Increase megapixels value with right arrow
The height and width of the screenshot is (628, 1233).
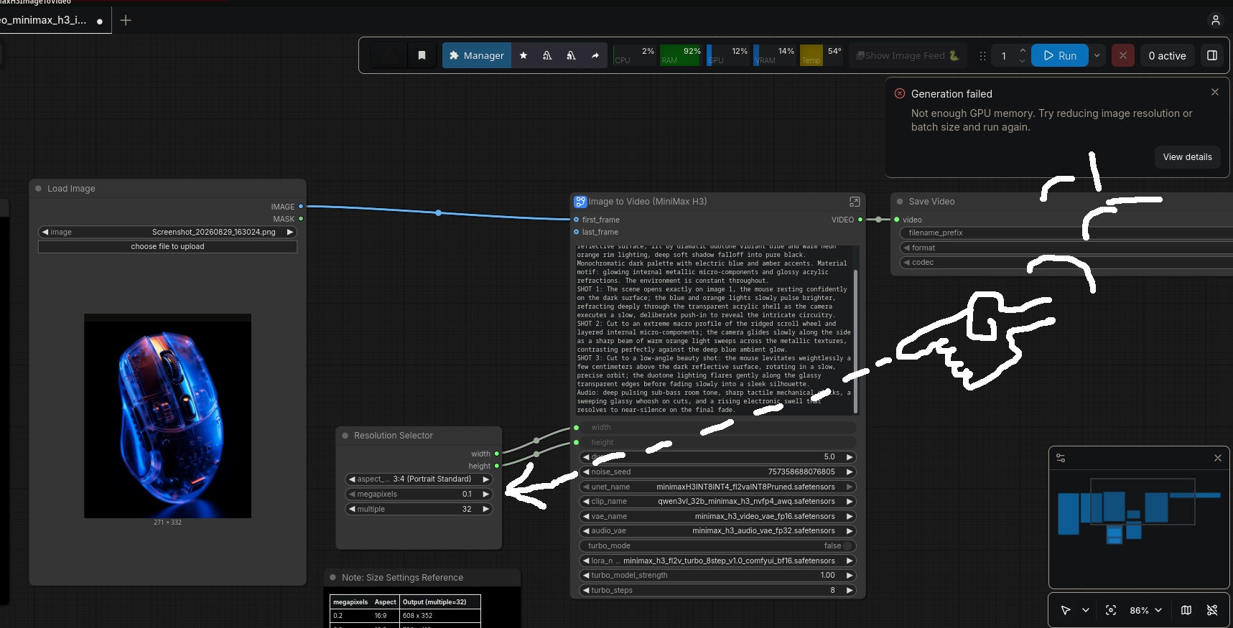point(486,495)
